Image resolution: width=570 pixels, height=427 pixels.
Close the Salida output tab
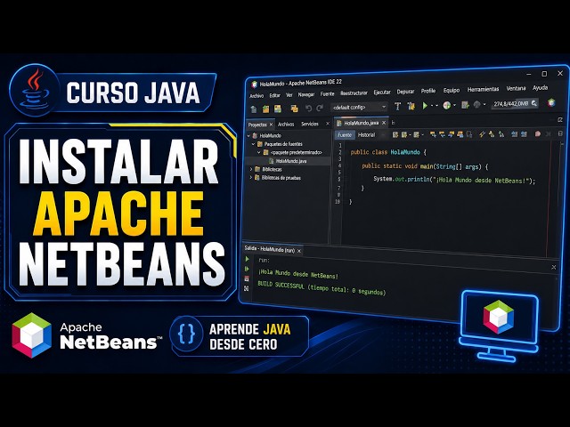[299, 251]
